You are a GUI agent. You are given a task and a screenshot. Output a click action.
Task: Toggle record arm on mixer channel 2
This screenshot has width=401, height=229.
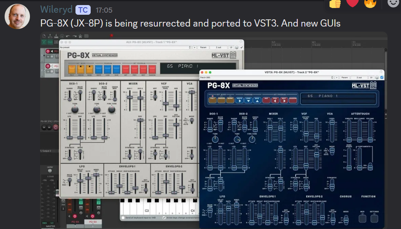pyautogui.click(x=93, y=216)
